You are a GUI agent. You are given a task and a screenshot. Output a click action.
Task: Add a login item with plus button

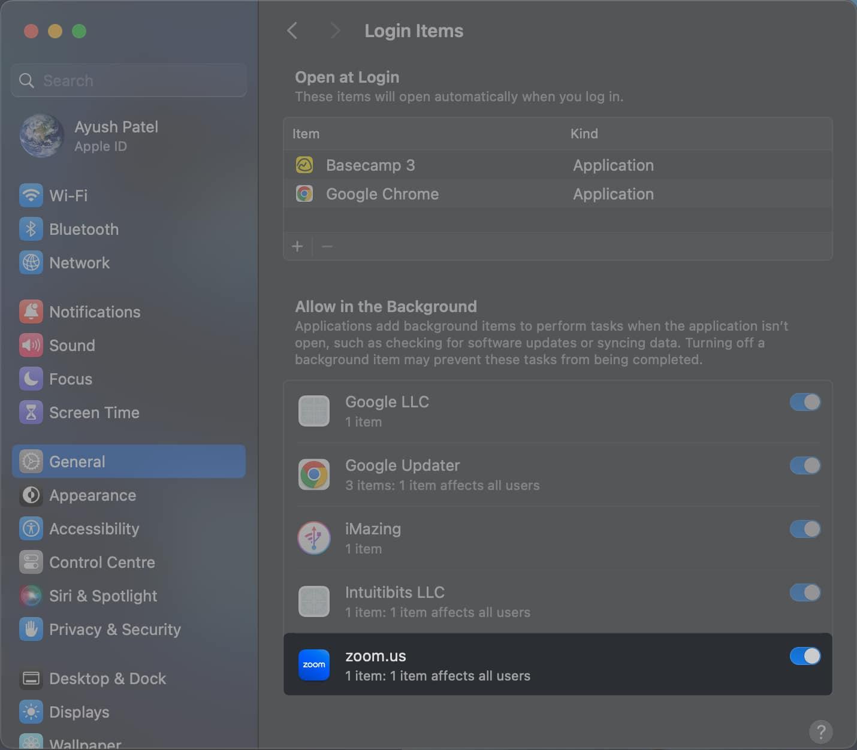[297, 246]
